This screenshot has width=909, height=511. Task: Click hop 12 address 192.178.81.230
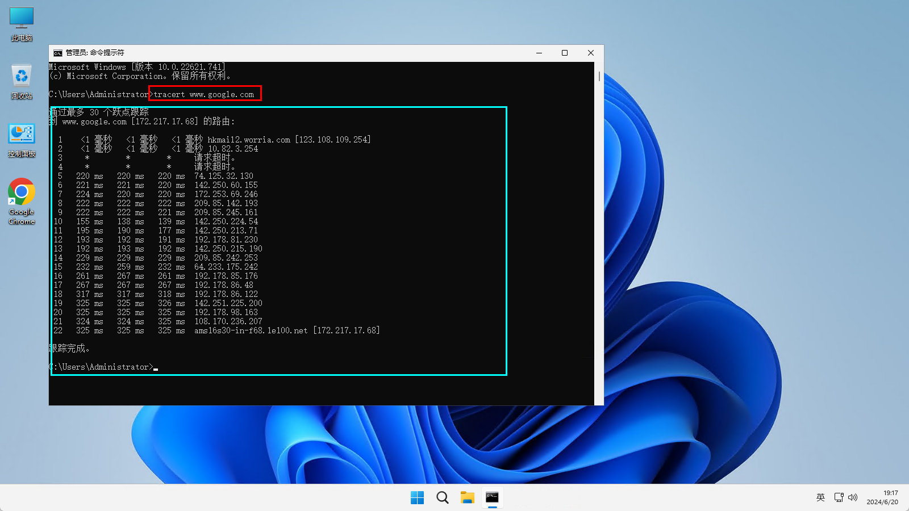[226, 240]
